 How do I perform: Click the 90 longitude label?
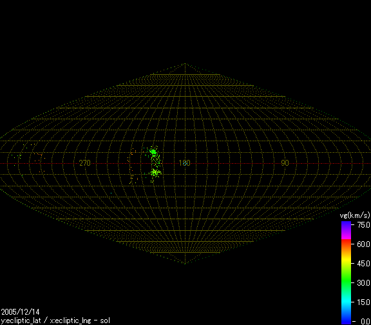(285, 163)
